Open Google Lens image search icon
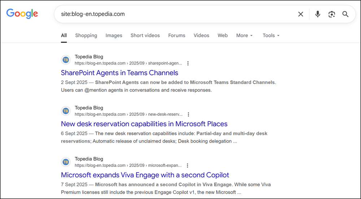The height and width of the screenshot is (199, 361). tap(332, 14)
